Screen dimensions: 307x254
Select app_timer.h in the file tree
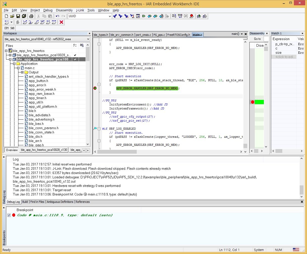38,98
